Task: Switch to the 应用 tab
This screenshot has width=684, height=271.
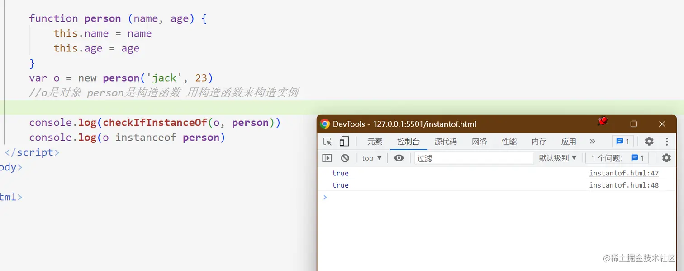Action: click(x=569, y=142)
